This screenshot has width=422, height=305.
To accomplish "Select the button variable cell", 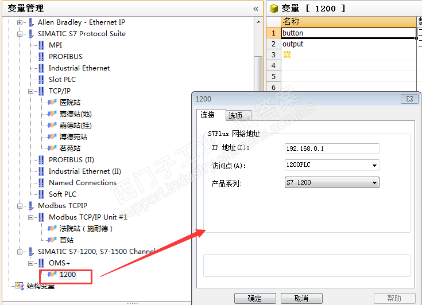I will pyautogui.click(x=349, y=33).
